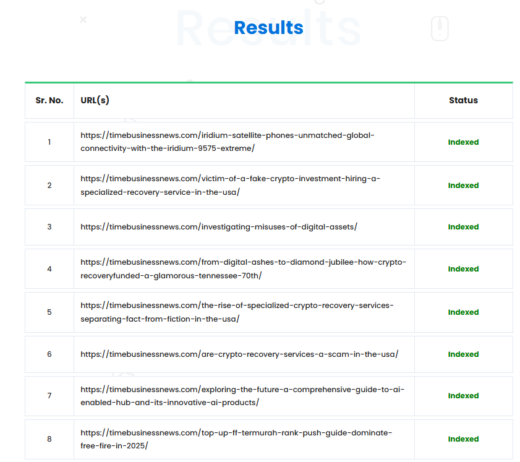Click the Indexed status in row 1
The height and width of the screenshot is (462, 520).
(x=463, y=142)
